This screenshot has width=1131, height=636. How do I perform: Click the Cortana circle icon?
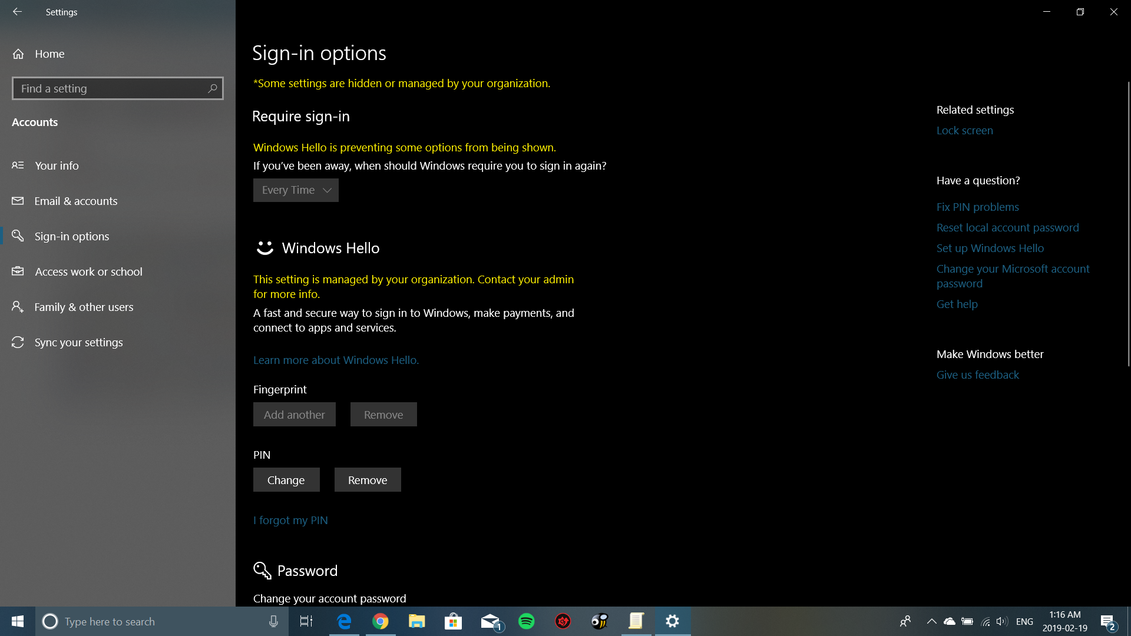tap(50, 621)
